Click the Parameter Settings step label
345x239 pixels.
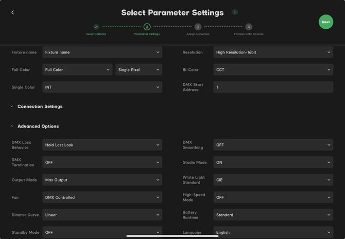pos(147,34)
